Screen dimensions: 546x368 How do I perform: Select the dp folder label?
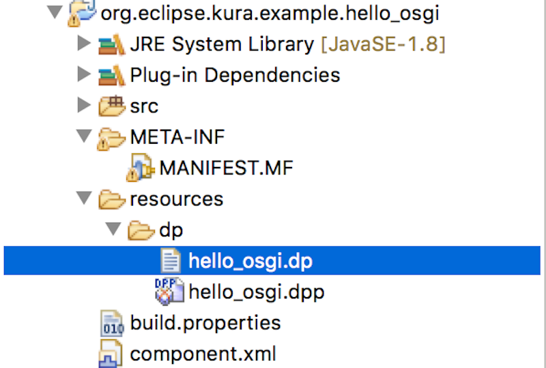(x=171, y=230)
